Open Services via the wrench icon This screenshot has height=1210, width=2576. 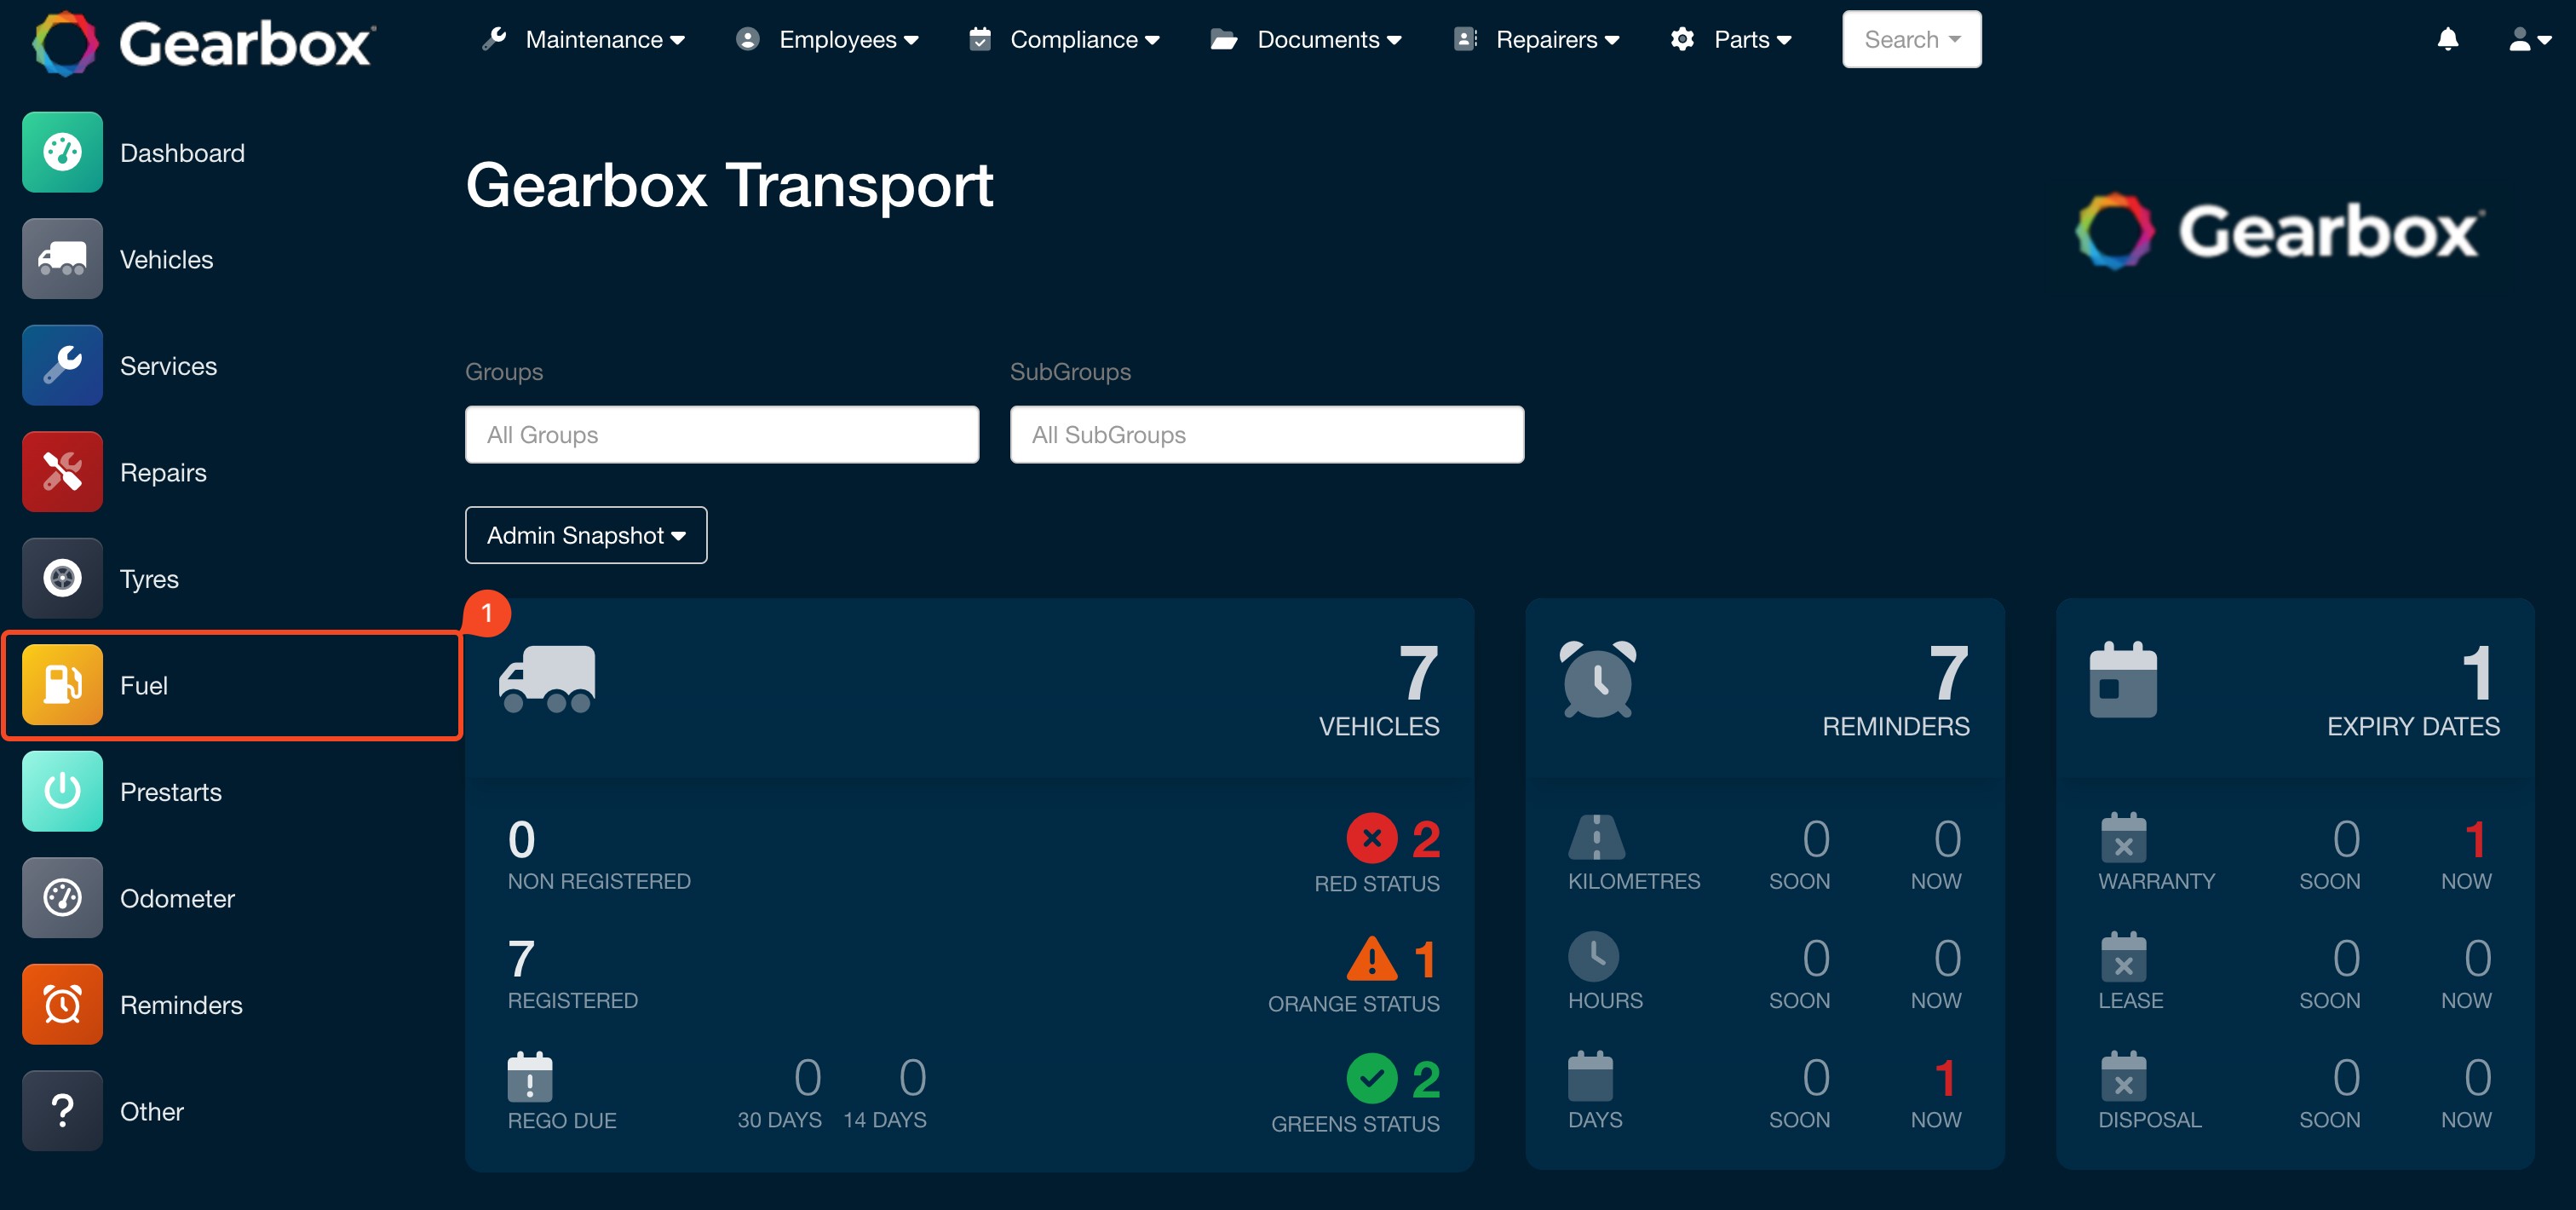pyautogui.click(x=62, y=365)
